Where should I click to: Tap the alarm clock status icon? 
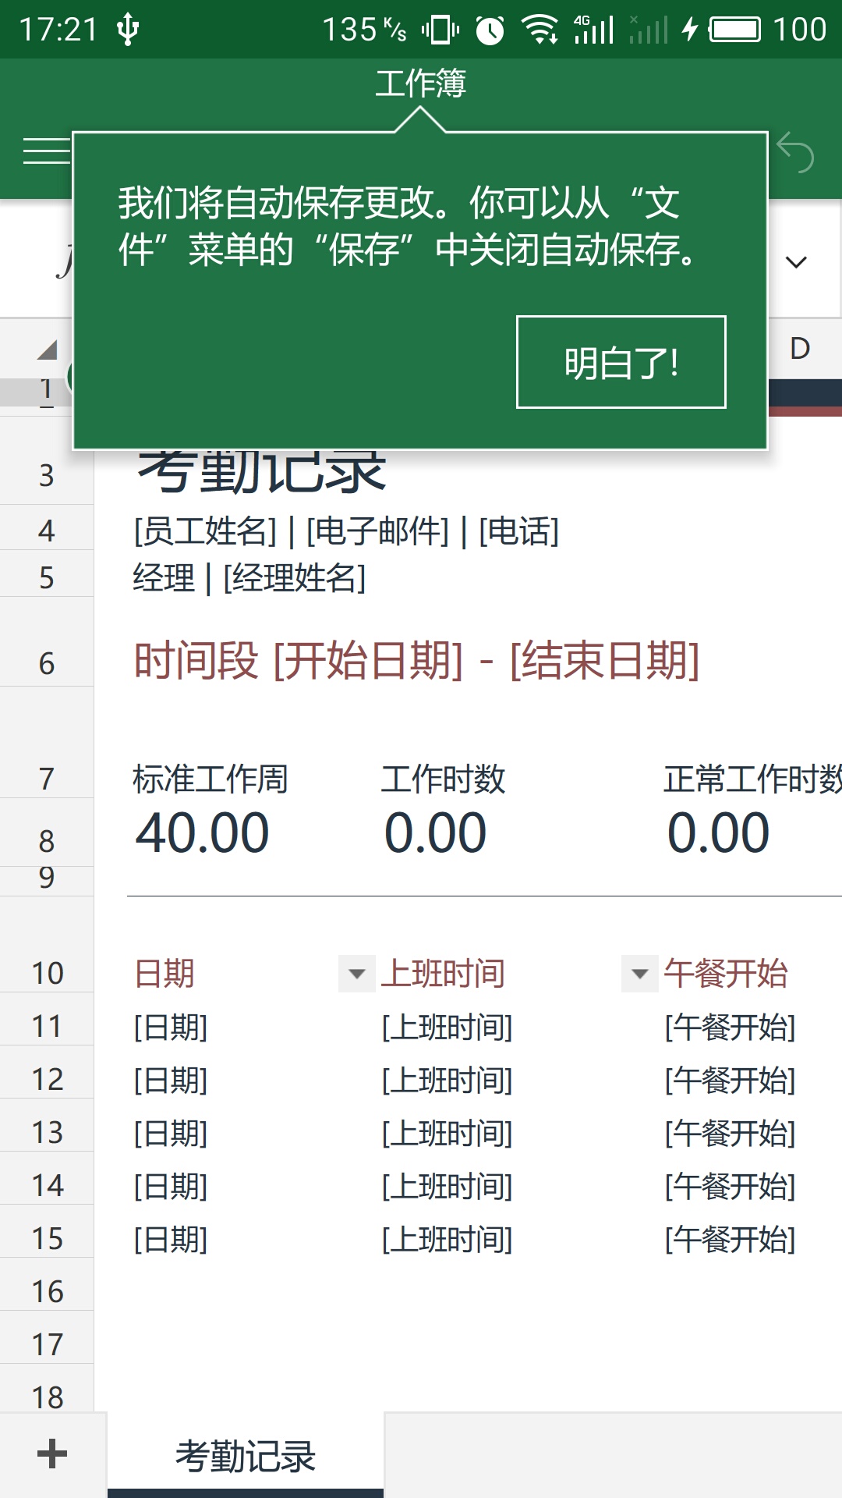[490, 30]
